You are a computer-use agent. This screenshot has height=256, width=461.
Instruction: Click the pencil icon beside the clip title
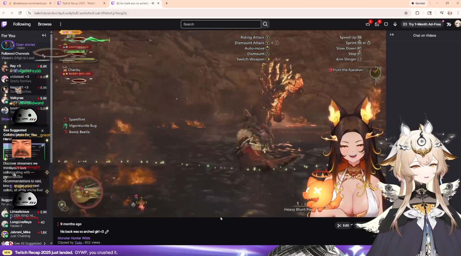[107, 232]
